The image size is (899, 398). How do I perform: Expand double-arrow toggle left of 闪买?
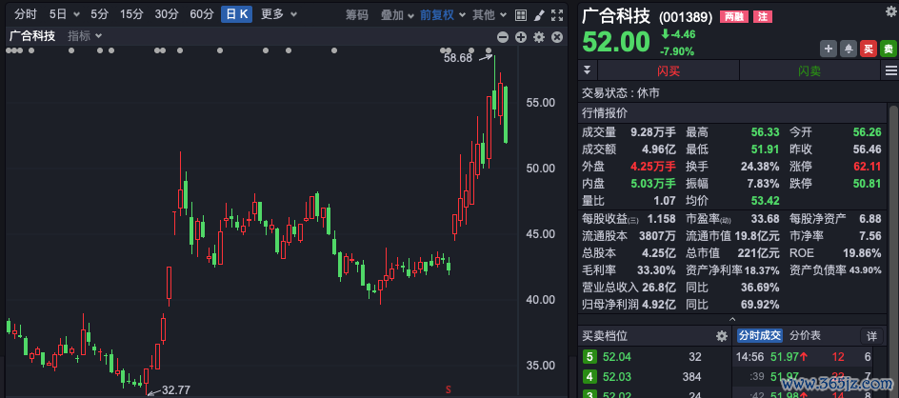[x=587, y=70]
